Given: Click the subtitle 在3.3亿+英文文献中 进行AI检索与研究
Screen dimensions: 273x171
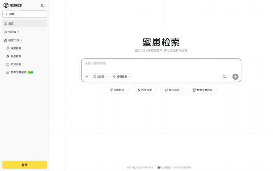Looking at the screenshot, I should [161, 51].
